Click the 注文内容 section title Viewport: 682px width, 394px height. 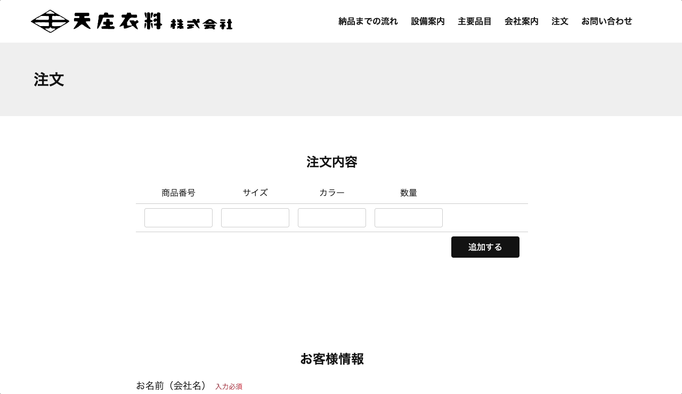click(332, 162)
